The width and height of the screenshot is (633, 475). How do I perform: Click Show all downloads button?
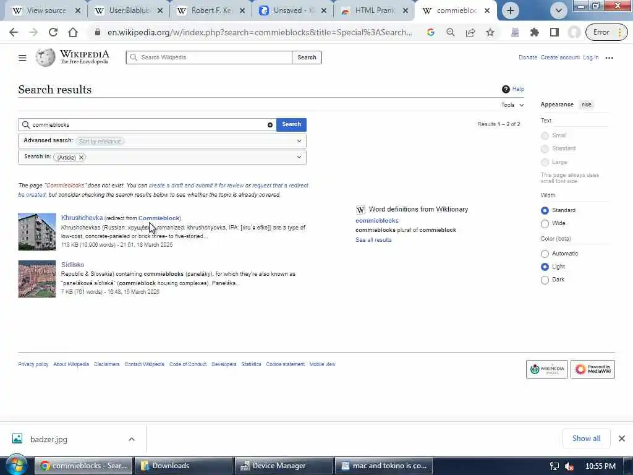tap(586, 439)
